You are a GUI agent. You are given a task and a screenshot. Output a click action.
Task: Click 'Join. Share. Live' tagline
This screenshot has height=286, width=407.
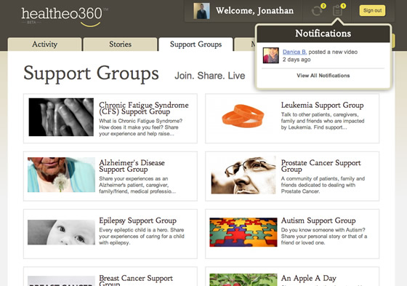point(210,76)
